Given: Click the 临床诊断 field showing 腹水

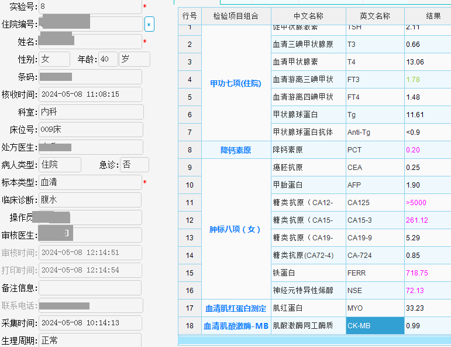Looking at the screenshot, I should (x=90, y=200).
